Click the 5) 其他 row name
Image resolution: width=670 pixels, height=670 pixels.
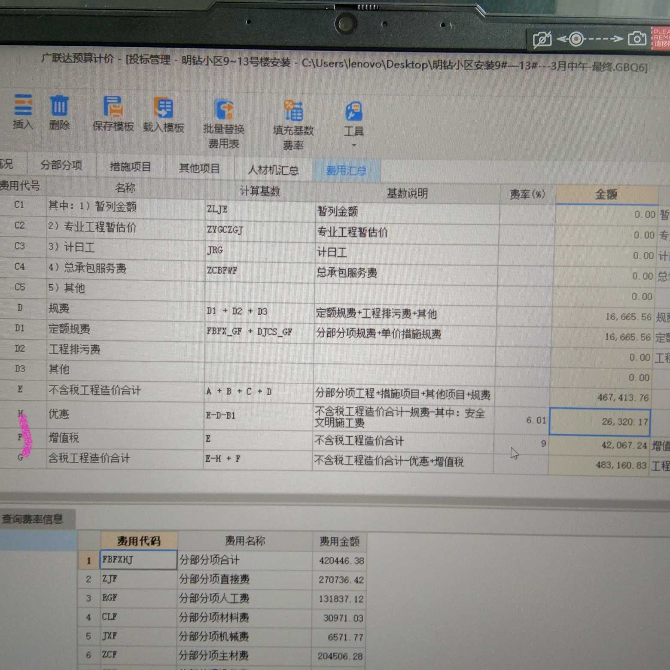(125, 288)
